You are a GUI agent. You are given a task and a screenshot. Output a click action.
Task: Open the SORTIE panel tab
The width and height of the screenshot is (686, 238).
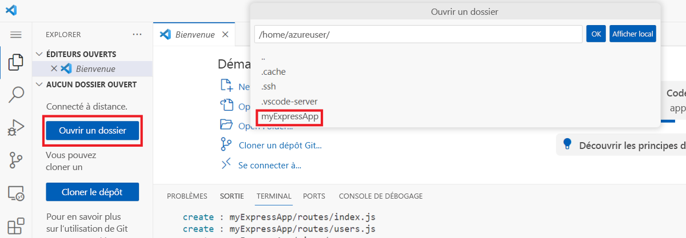[232, 196]
